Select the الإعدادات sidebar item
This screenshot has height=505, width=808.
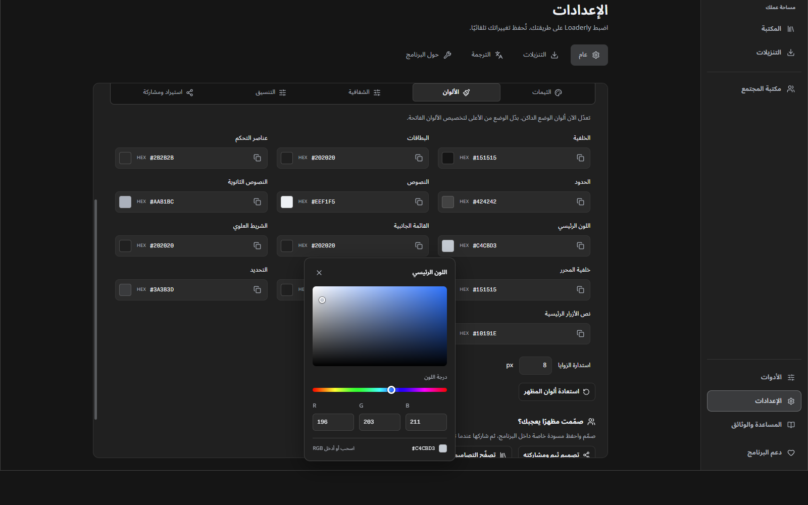pyautogui.click(x=754, y=401)
